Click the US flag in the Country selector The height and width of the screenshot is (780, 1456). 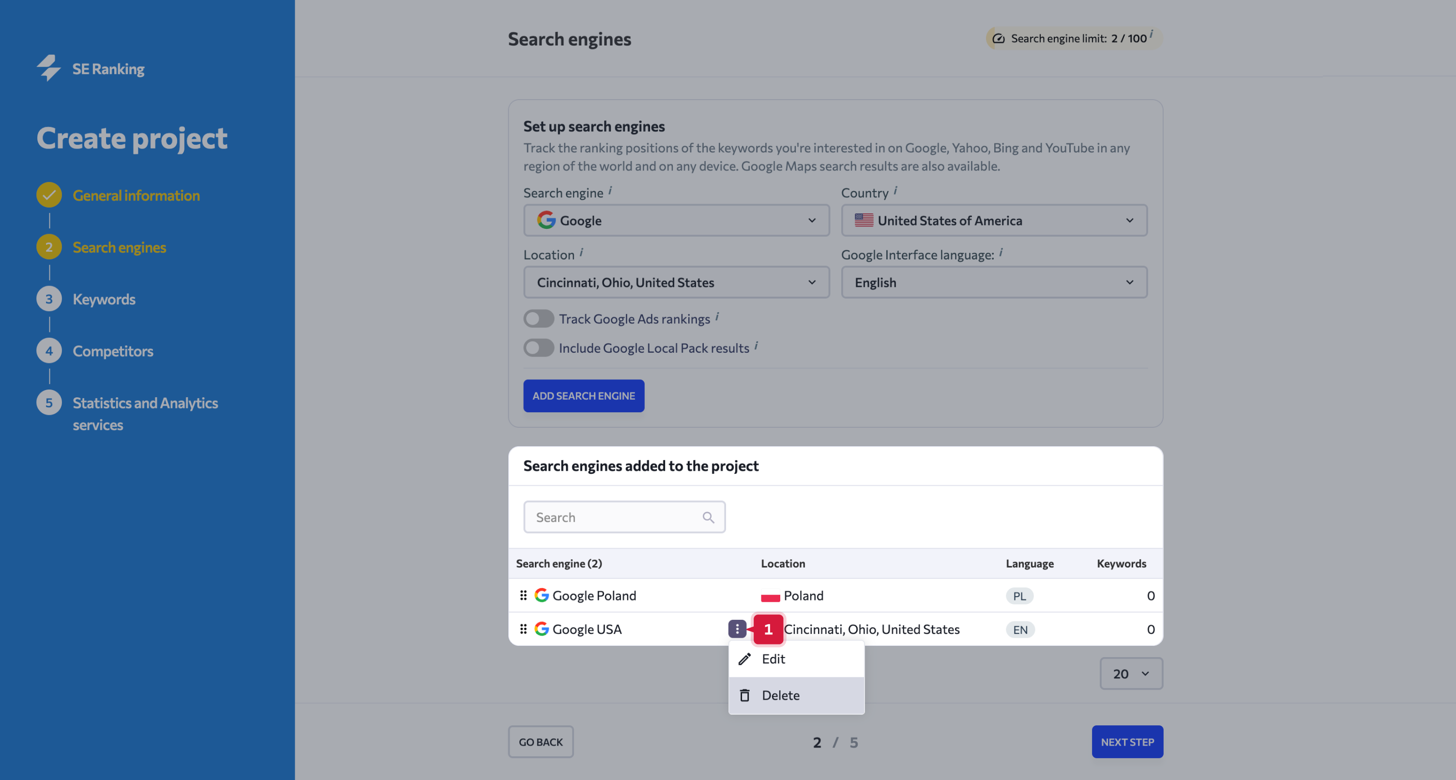pyautogui.click(x=863, y=221)
